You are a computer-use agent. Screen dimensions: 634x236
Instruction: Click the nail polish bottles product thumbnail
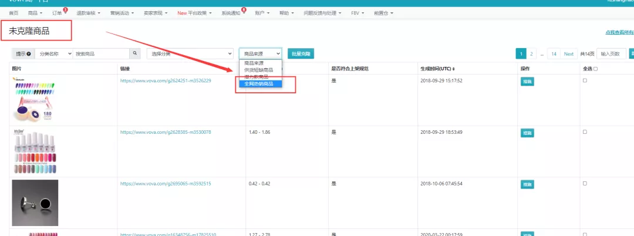pyautogui.click(x=34, y=151)
